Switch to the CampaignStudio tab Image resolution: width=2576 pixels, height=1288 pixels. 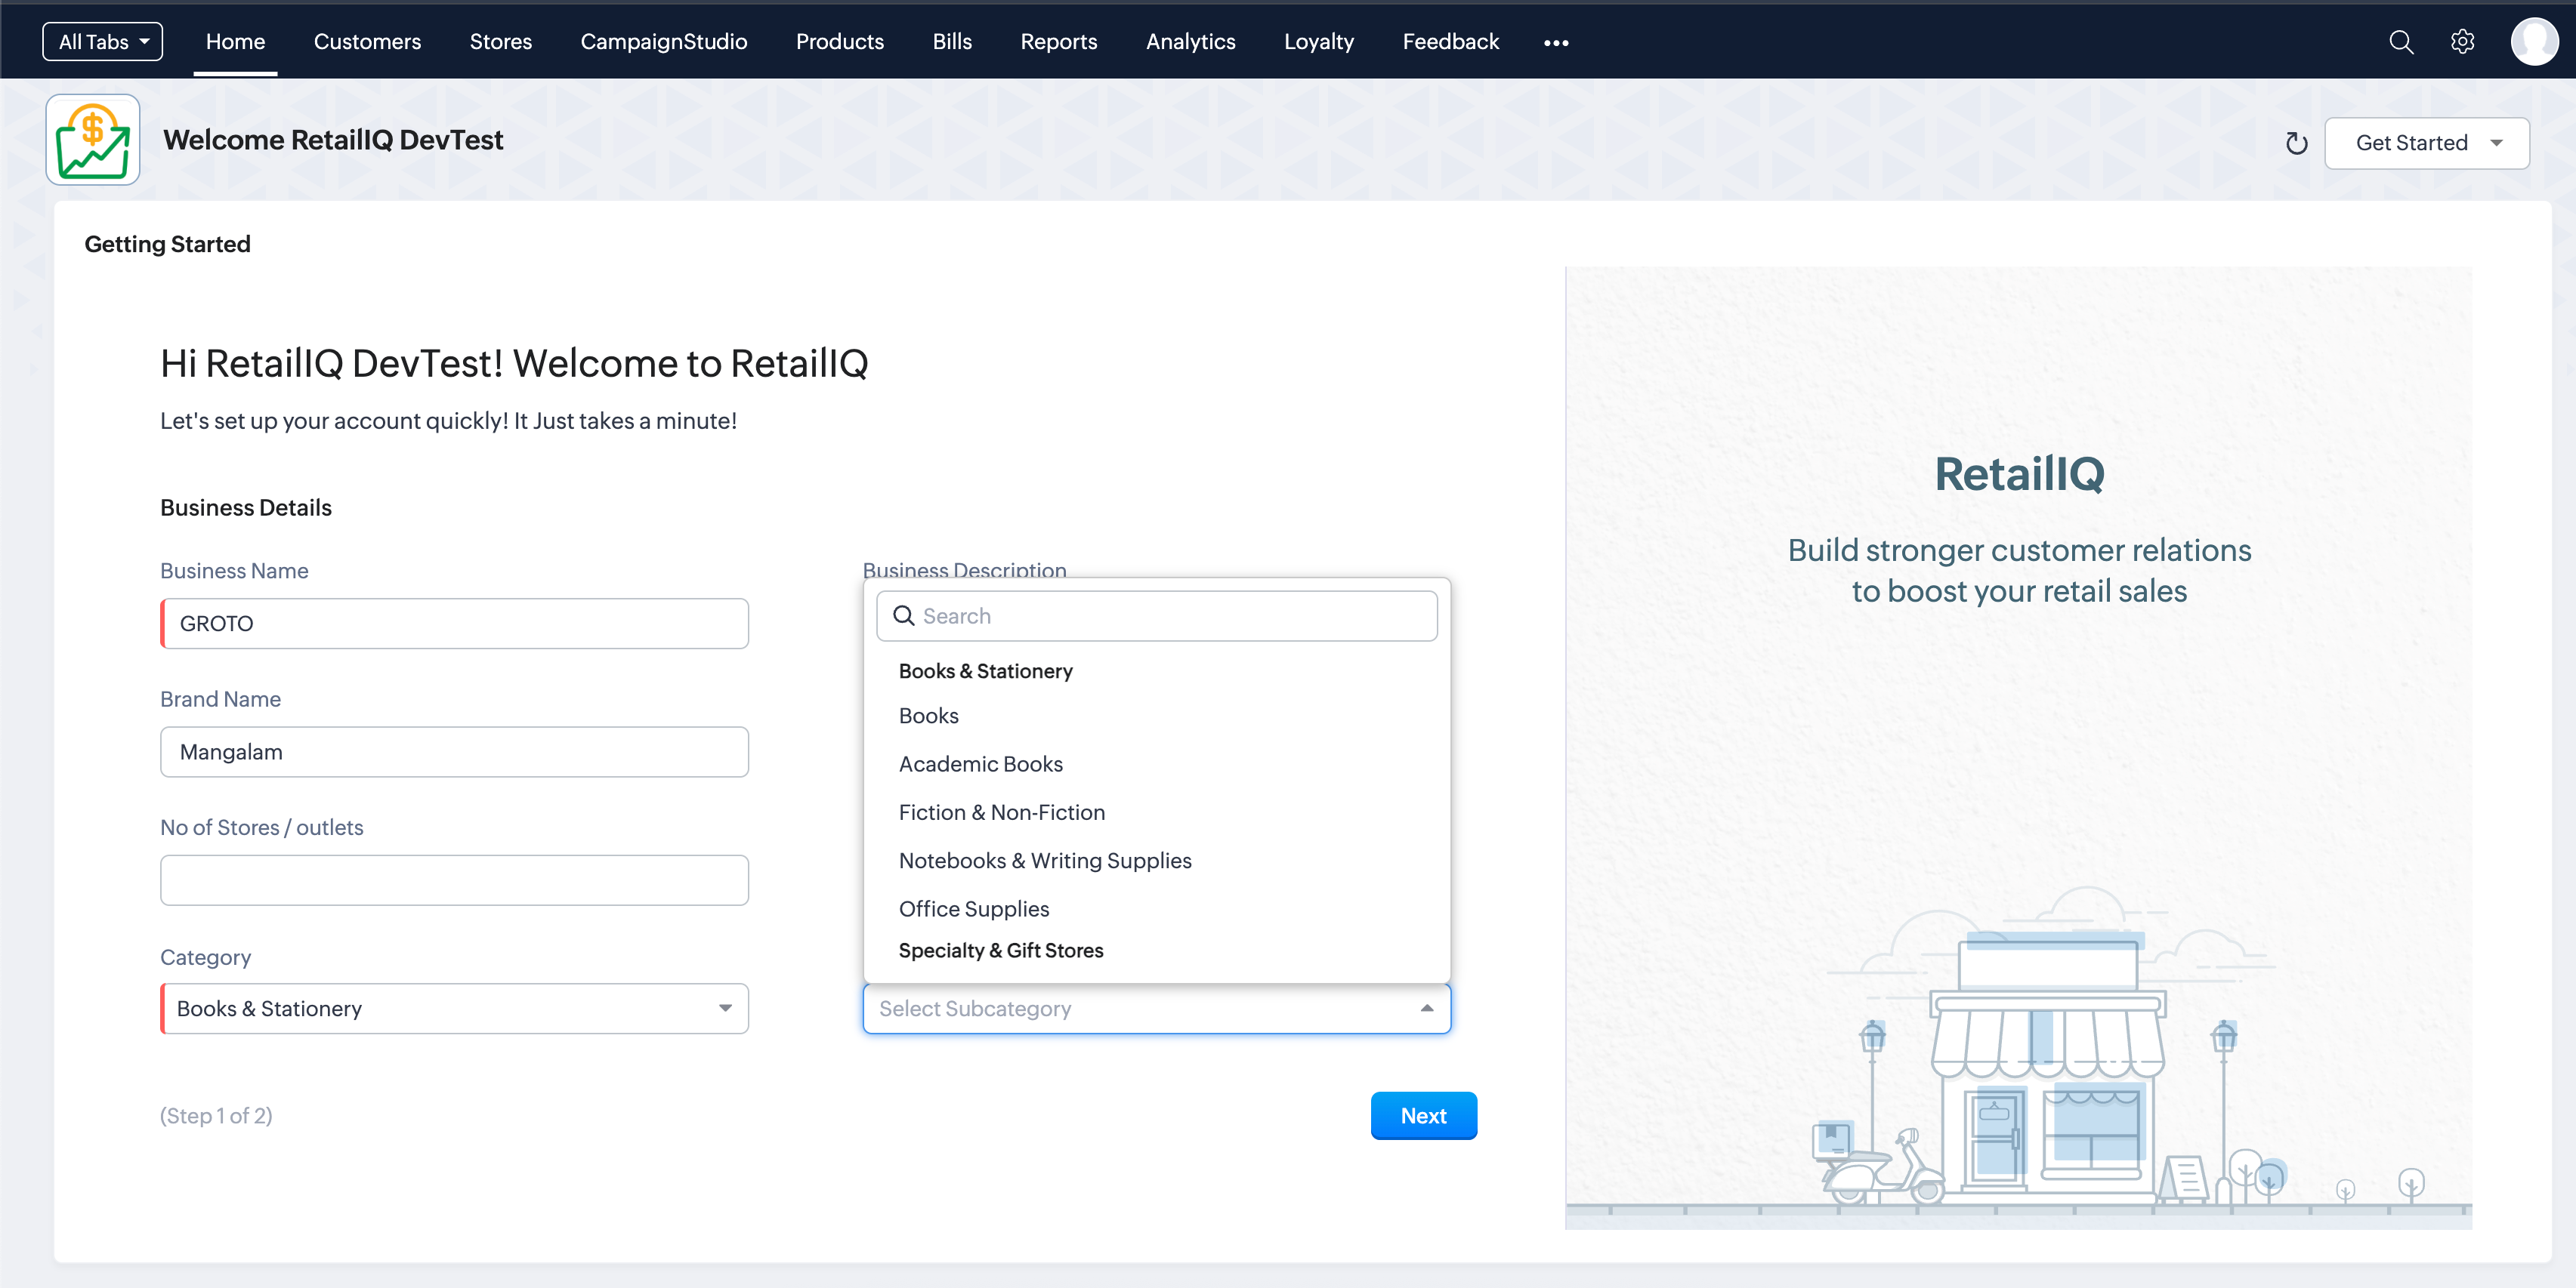pos(663,42)
